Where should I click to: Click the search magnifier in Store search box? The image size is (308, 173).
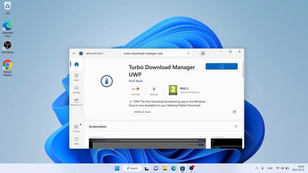[188, 53]
